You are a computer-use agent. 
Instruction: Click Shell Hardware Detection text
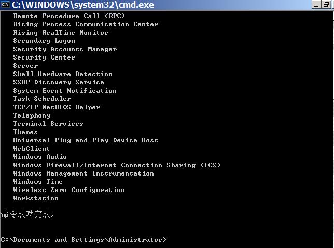(x=63, y=74)
